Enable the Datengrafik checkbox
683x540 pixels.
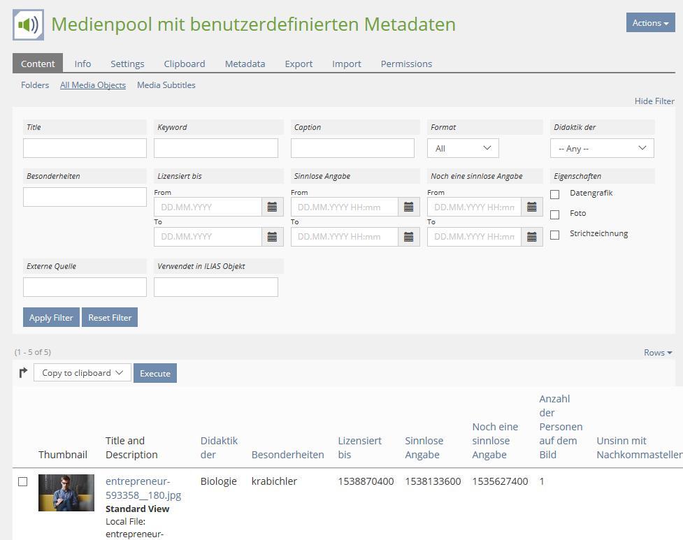(555, 194)
